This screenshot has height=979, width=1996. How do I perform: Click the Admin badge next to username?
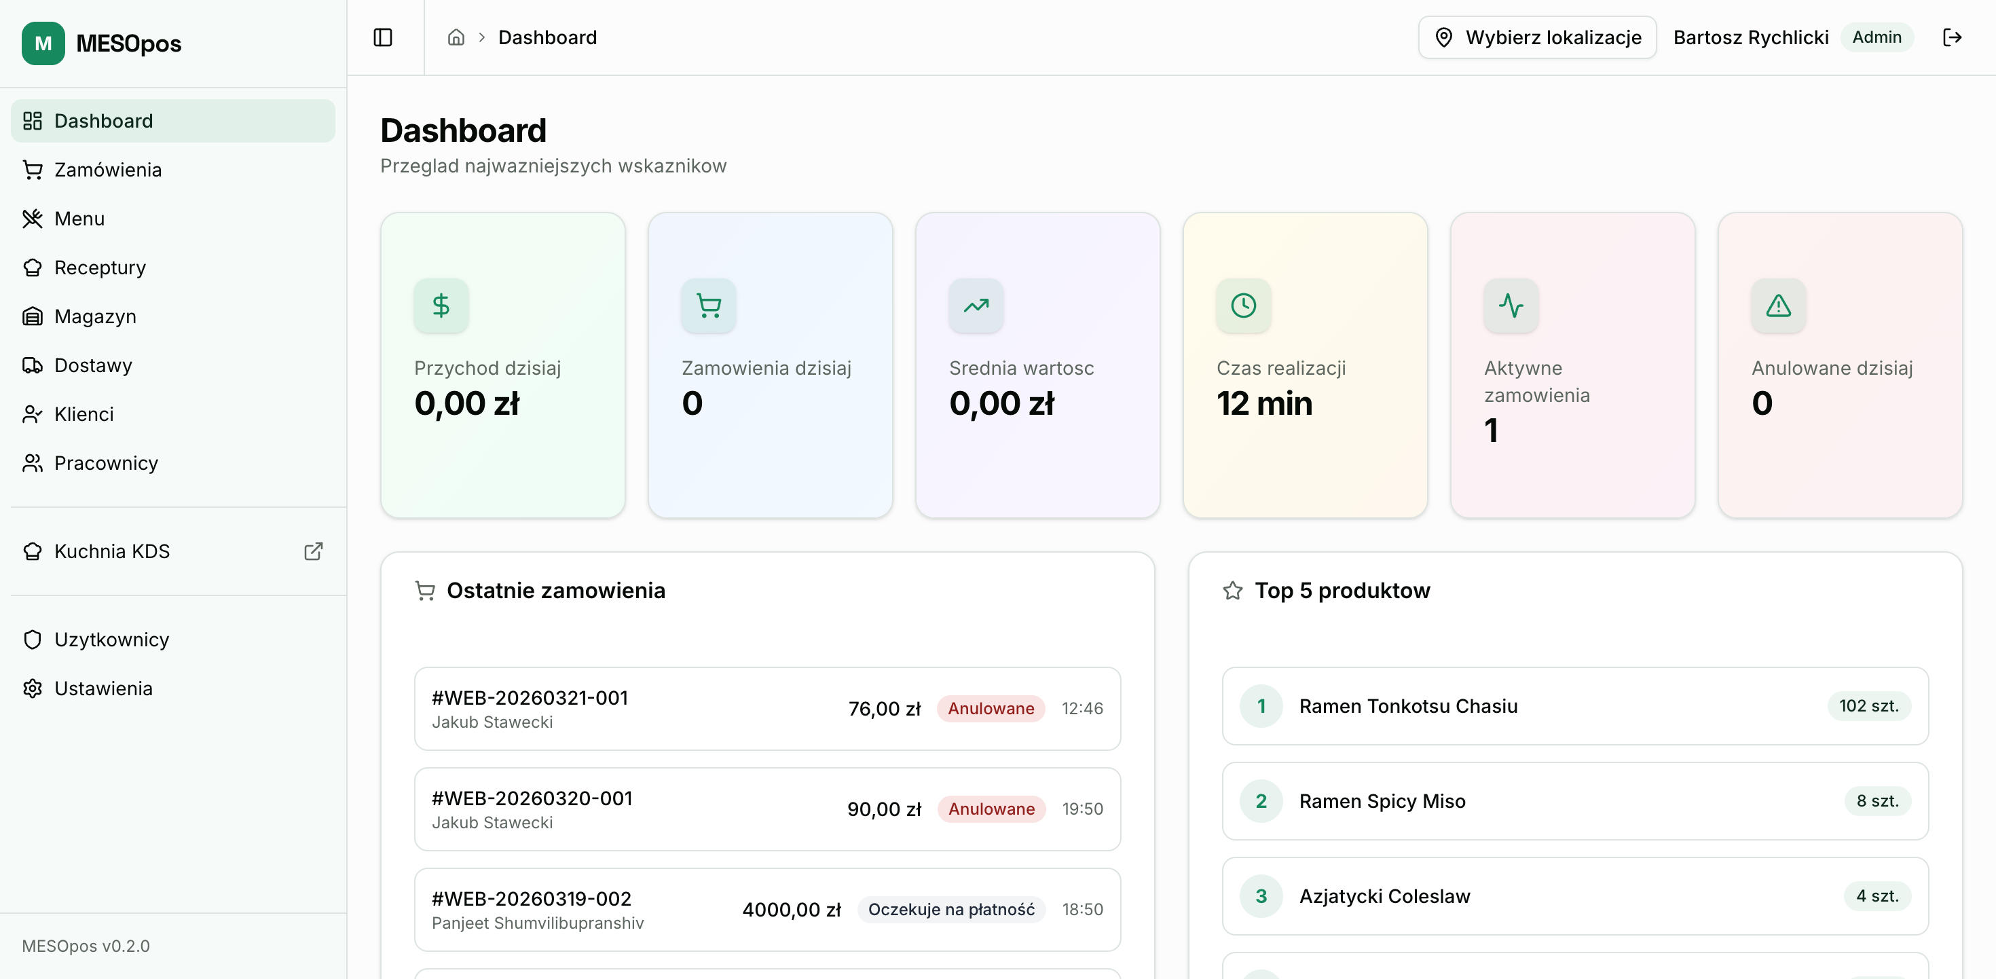click(x=1877, y=37)
